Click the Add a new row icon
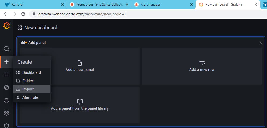 click(x=202, y=63)
